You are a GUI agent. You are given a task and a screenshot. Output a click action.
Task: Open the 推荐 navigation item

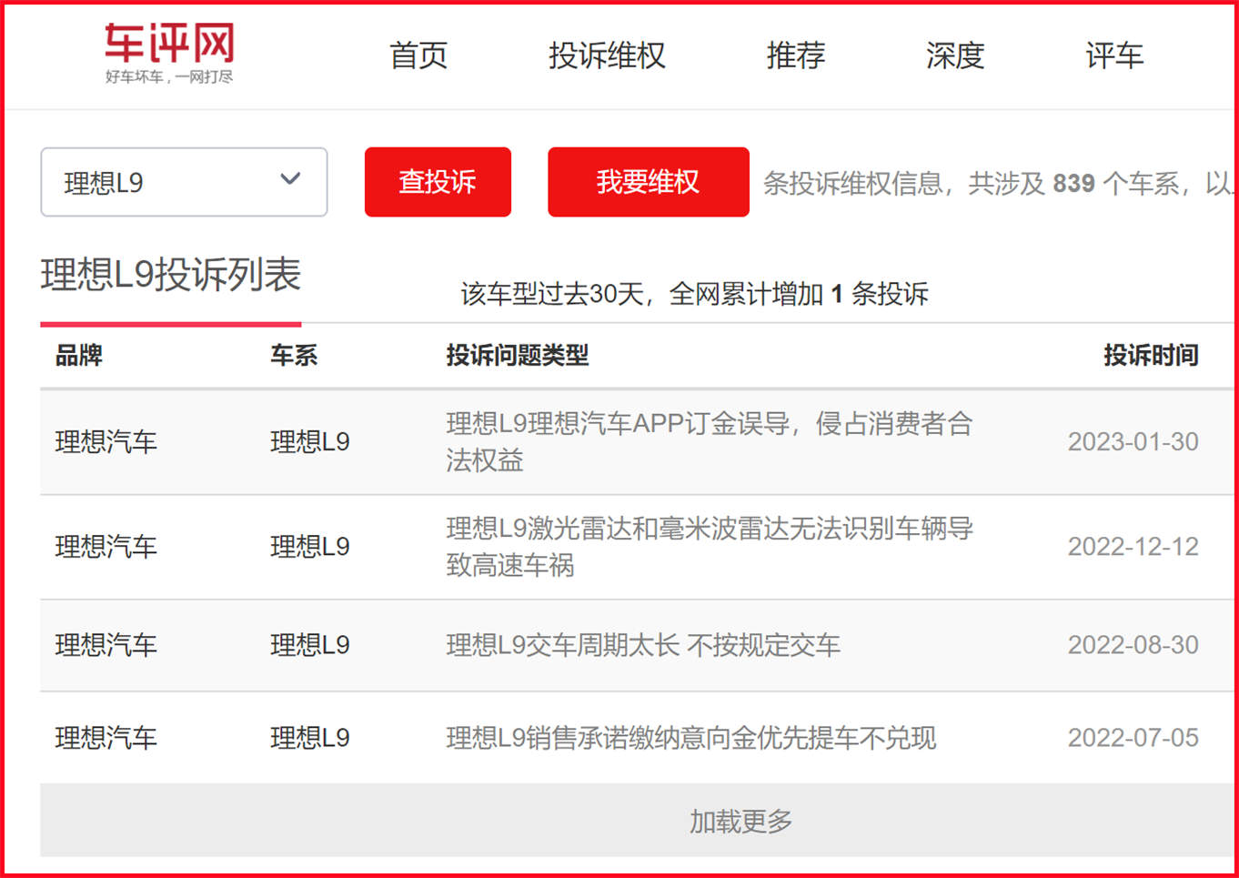tap(795, 56)
